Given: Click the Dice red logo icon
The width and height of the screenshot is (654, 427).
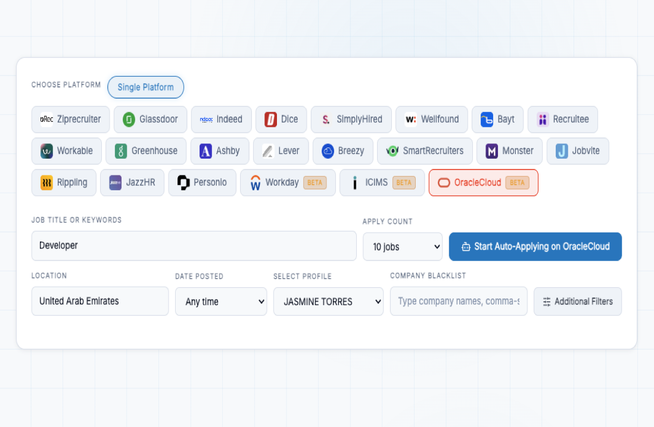Looking at the screenshot, I should 271,120.
